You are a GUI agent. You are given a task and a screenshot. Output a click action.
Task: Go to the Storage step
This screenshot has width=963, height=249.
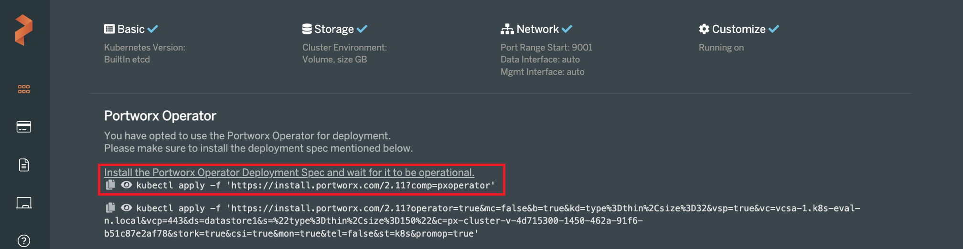click(334, 29)
